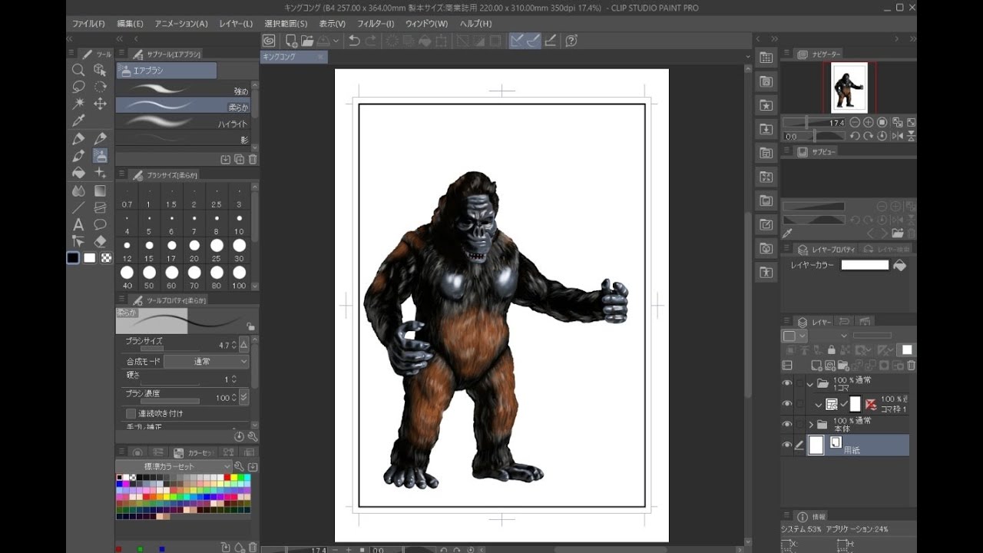The width and height of the screenshot is (983, 553).
Task: Select the Balloon tool
Action: [100, 224]
